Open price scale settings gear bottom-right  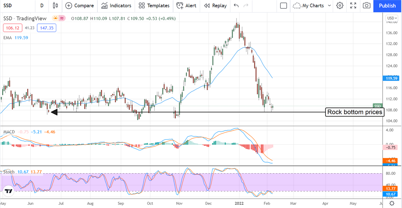392,203
